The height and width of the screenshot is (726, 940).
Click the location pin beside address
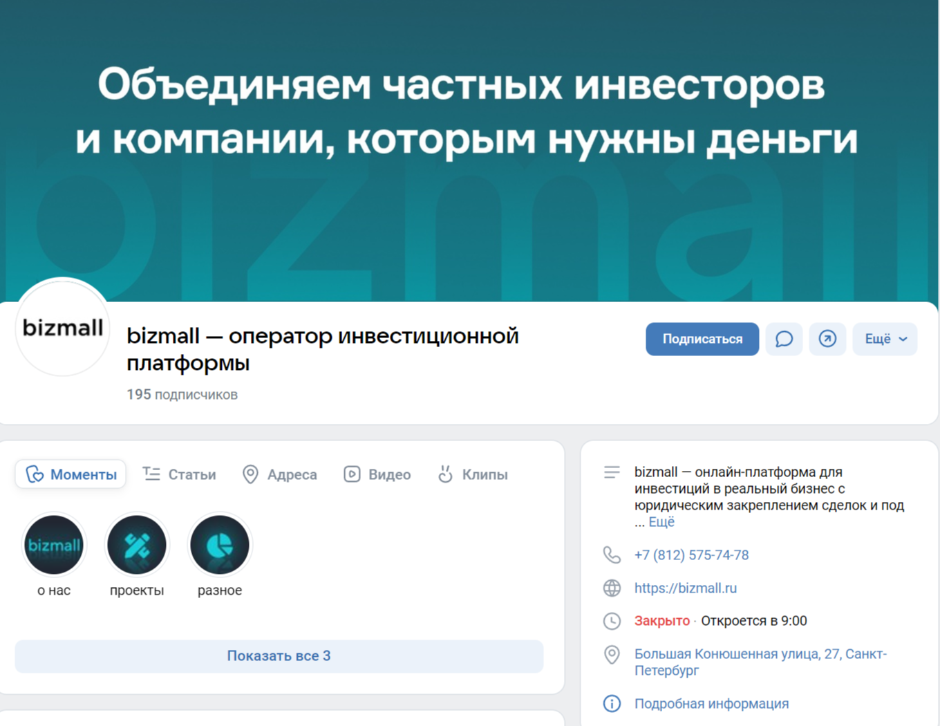pyautogui.click(x=612, y=654)
